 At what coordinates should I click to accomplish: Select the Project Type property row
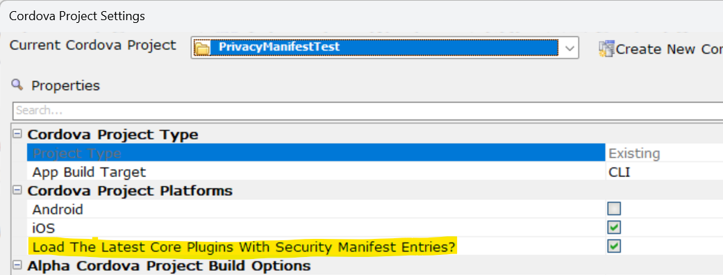(316, 153)
